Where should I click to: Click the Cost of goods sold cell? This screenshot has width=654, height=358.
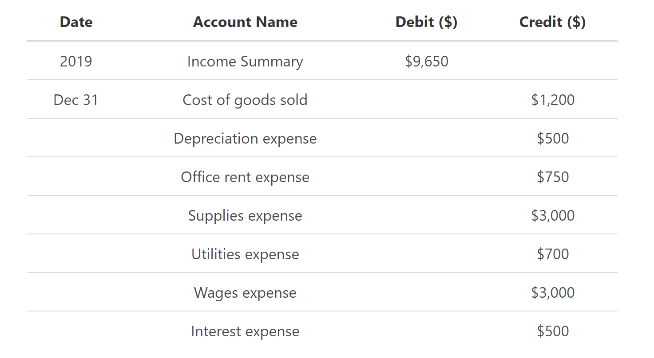tap(245, 100)
